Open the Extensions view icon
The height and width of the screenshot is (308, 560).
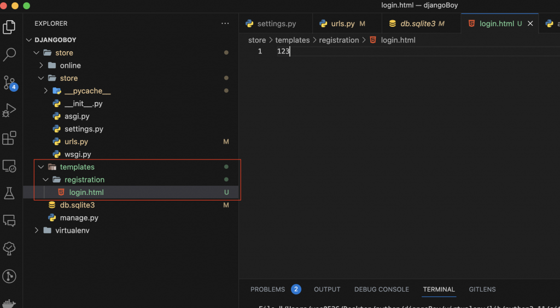pos(9,138)
